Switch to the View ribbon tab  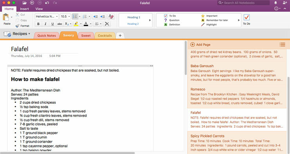pyautogui.click(x=39, y=9)
